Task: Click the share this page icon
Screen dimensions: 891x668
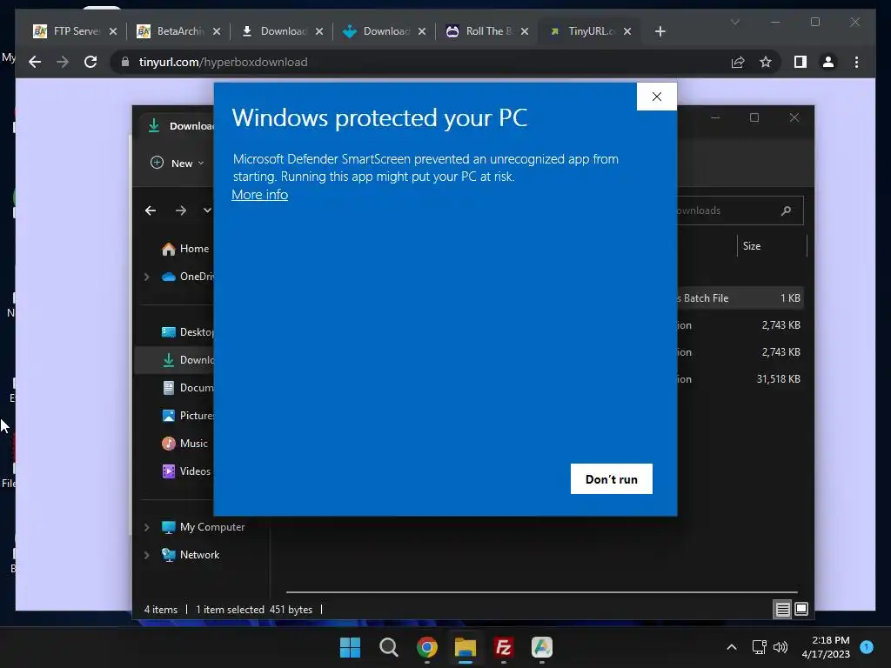Action: pos(738,62)
